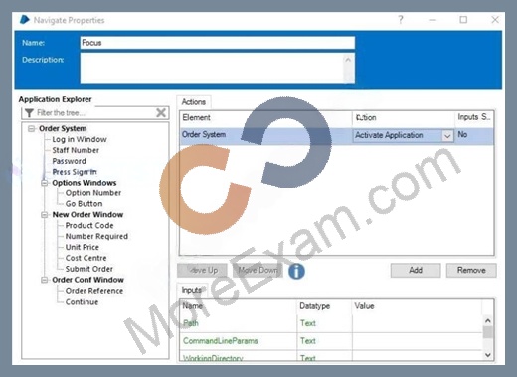This screenshot has width=517, height=377.
Task: Click the Add button
Action: coord(416,270)
